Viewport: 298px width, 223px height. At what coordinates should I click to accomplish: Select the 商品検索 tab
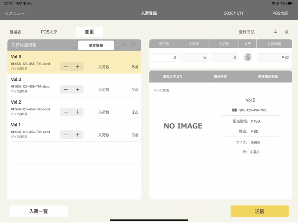point(220,76)
